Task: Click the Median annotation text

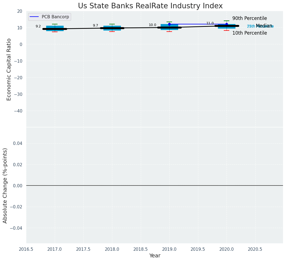Action: pos(264,26)
